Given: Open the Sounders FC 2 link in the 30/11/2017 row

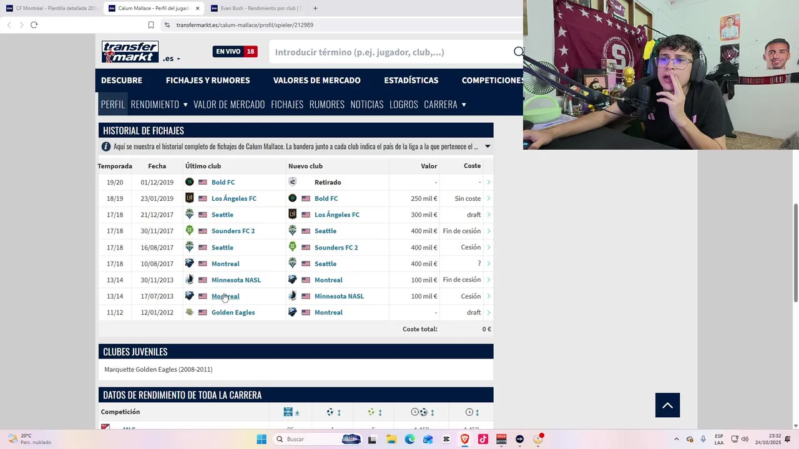Looking at the screenshot, I should [233, 231].
